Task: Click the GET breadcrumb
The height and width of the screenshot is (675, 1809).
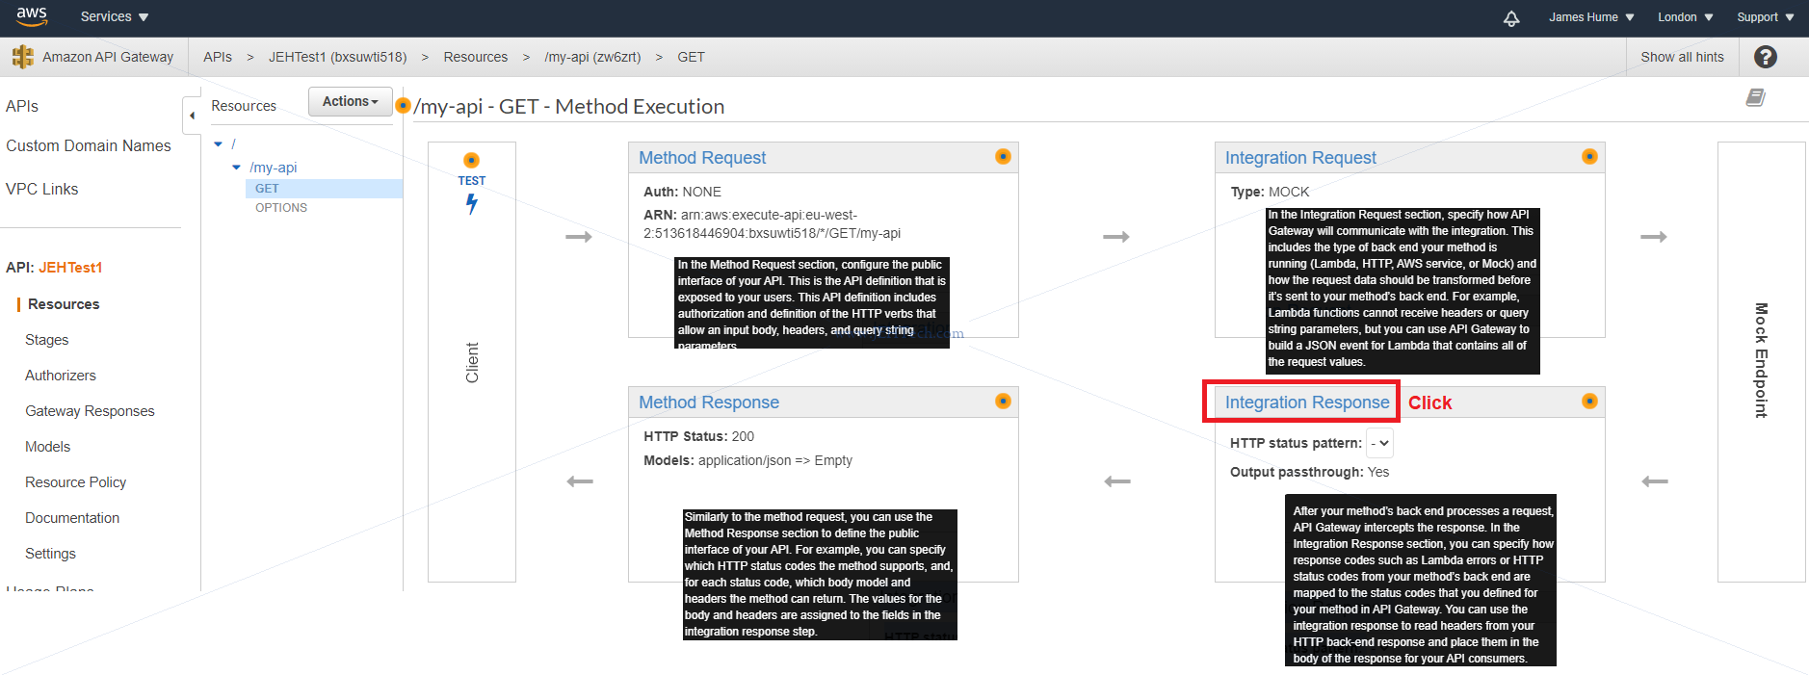Action: pyautogui.click(x=691, y=57)
